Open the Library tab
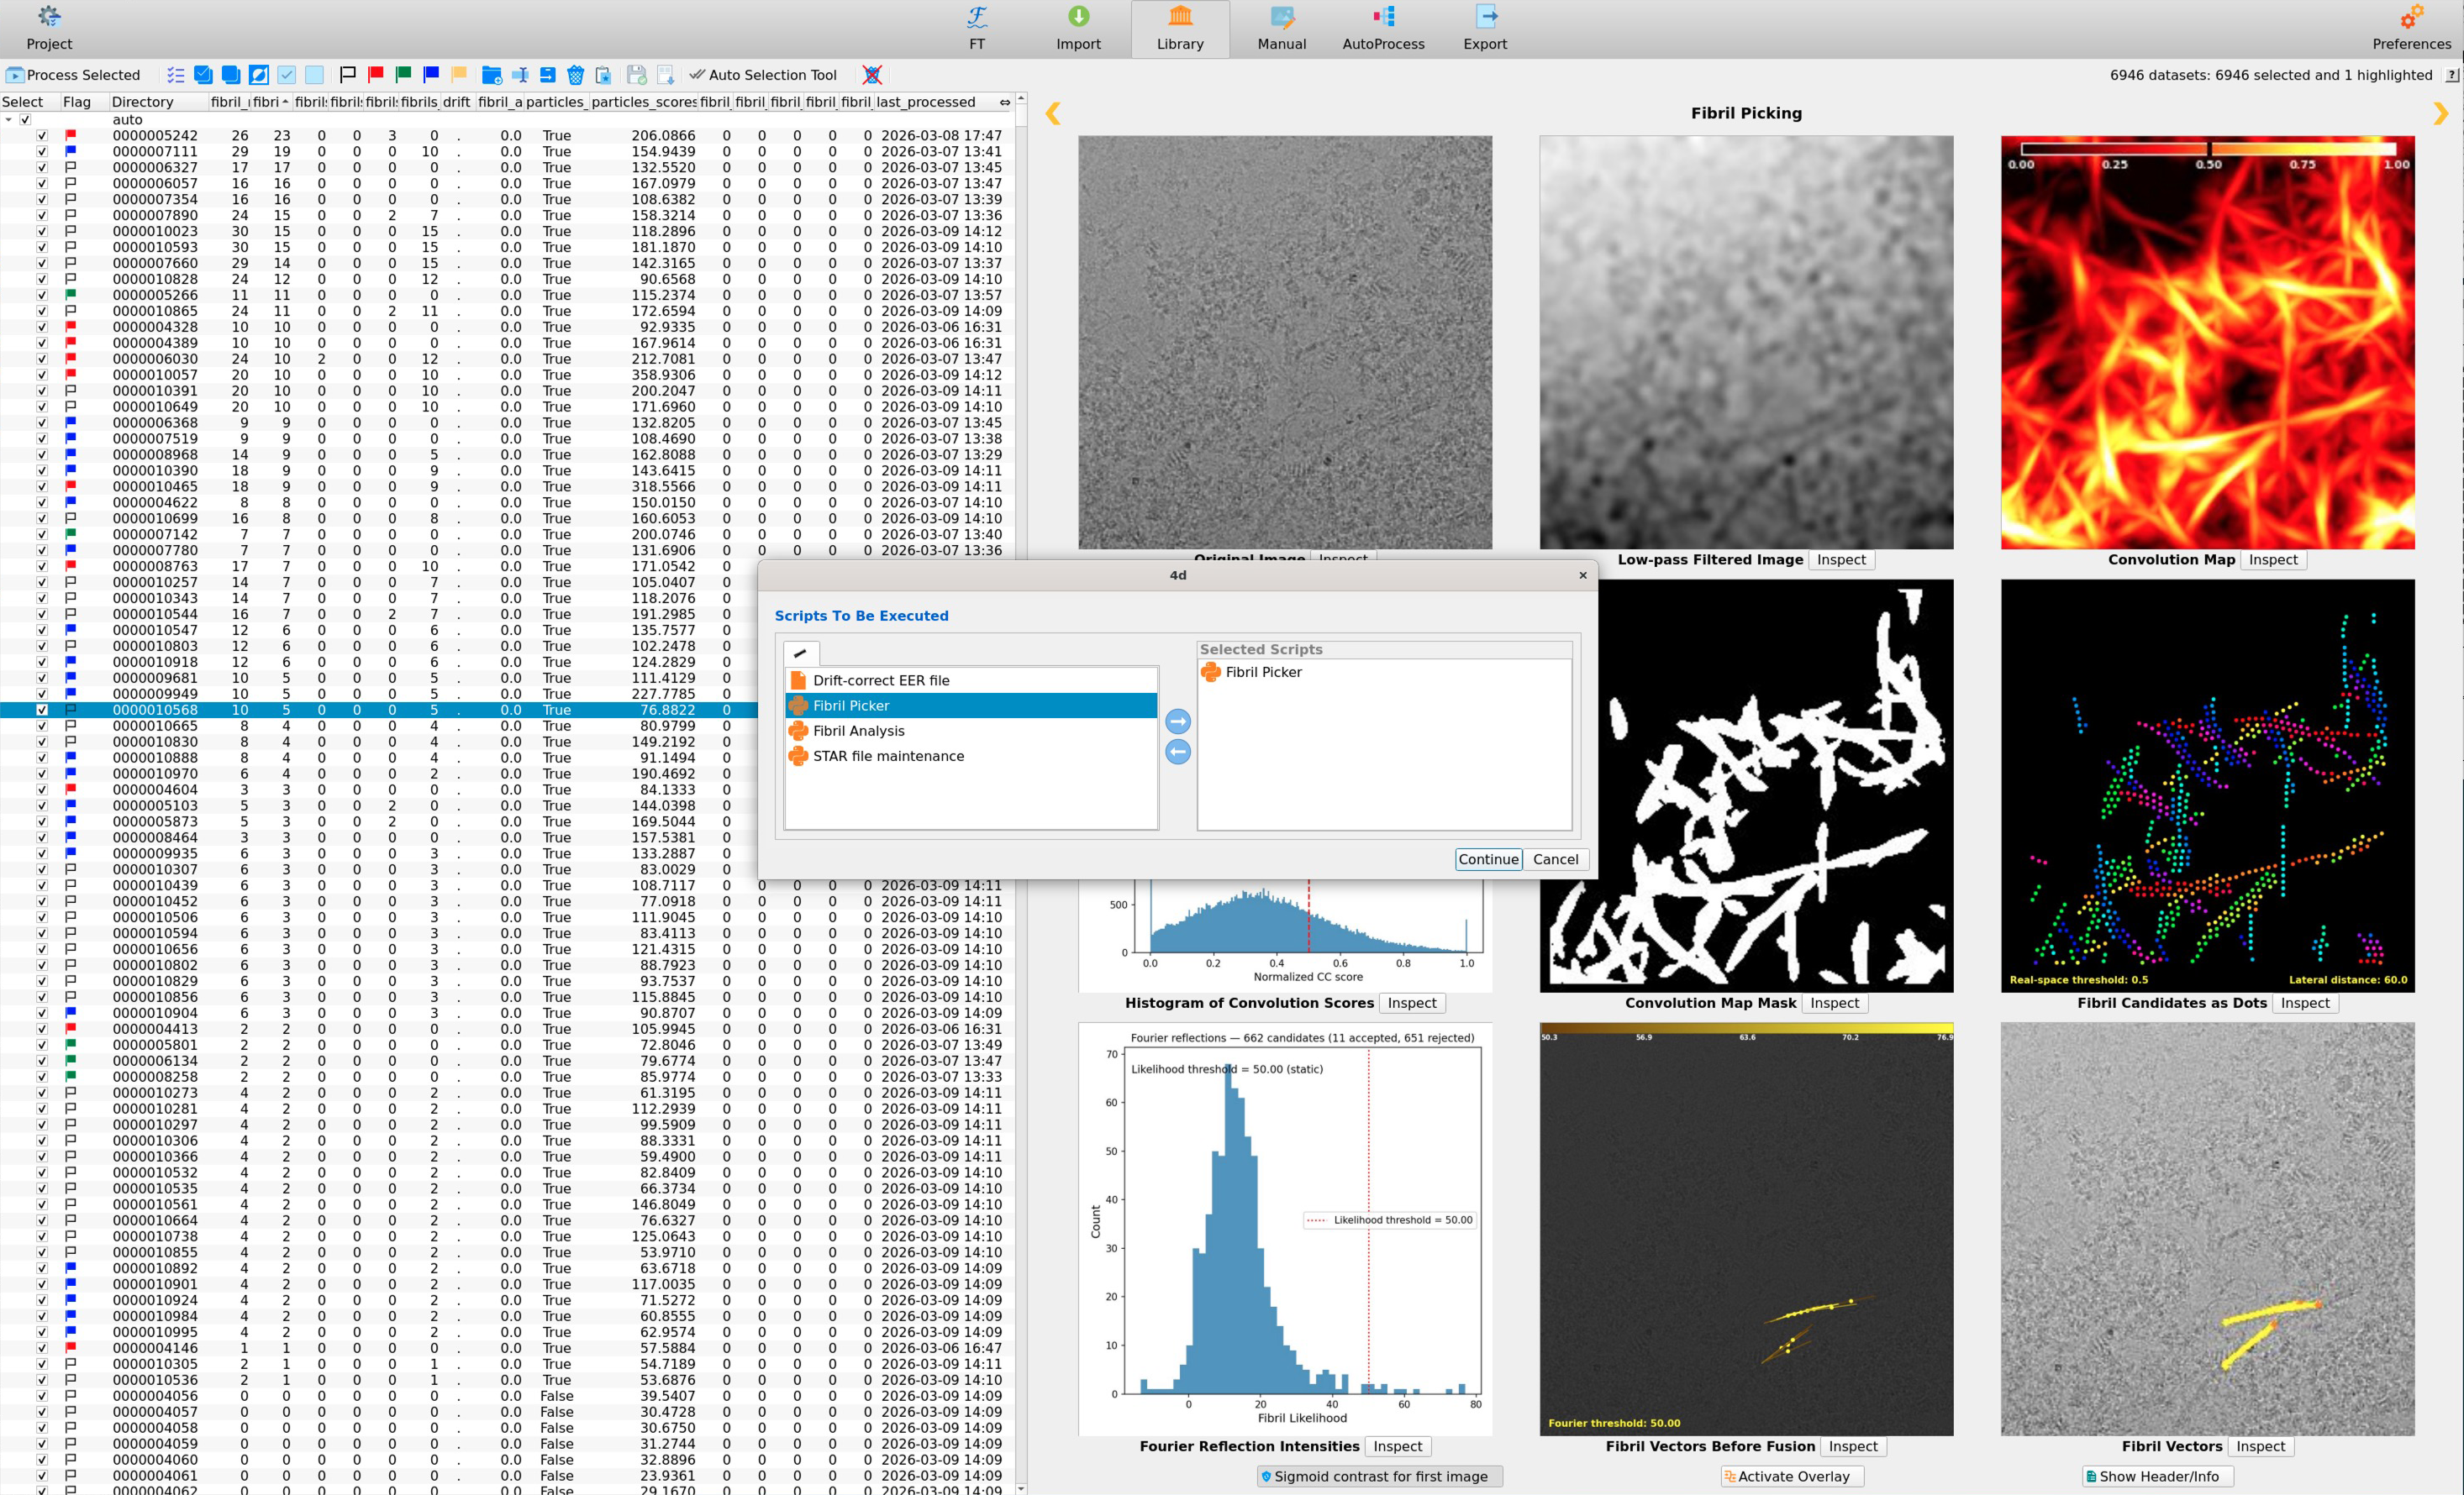The height and width of the screenshot is (1495, 2464). (x=1180, y=29)
